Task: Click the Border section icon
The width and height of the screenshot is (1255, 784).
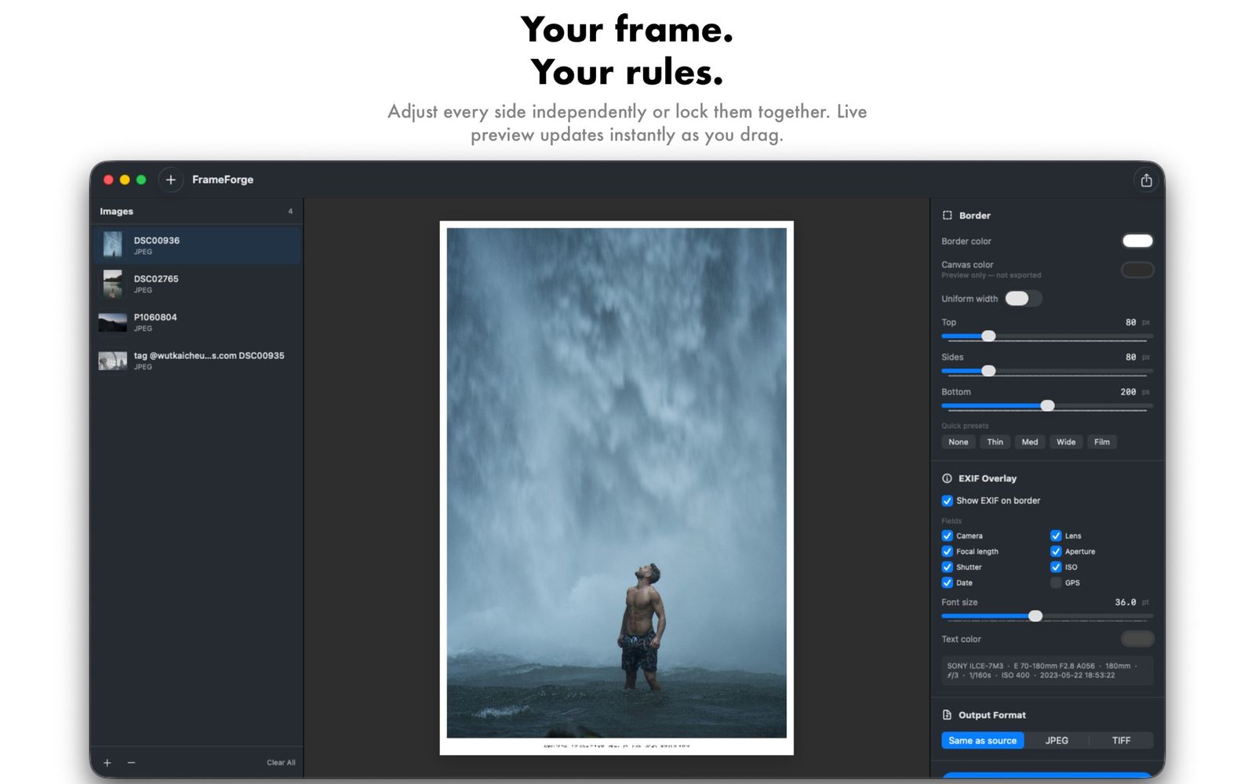Action: (947, 216)
